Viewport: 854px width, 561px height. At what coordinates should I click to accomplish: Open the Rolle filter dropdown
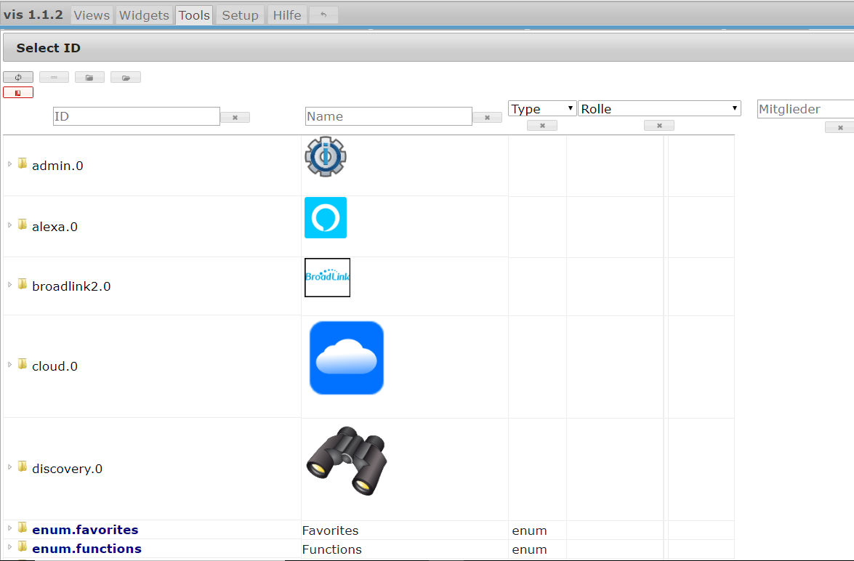click(x=659, y=109)
